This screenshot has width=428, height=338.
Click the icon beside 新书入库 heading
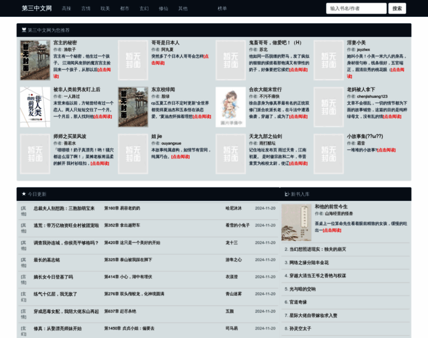tap(287, 194)
